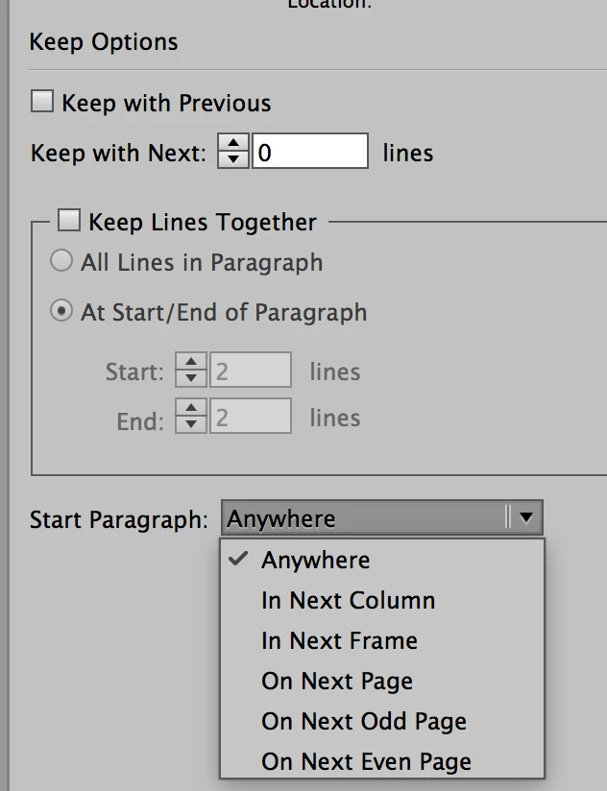Click the Keep with Next input field
The height and width of the screenshot is (791, 607).
pyautogui.click(x=309, y=152)
